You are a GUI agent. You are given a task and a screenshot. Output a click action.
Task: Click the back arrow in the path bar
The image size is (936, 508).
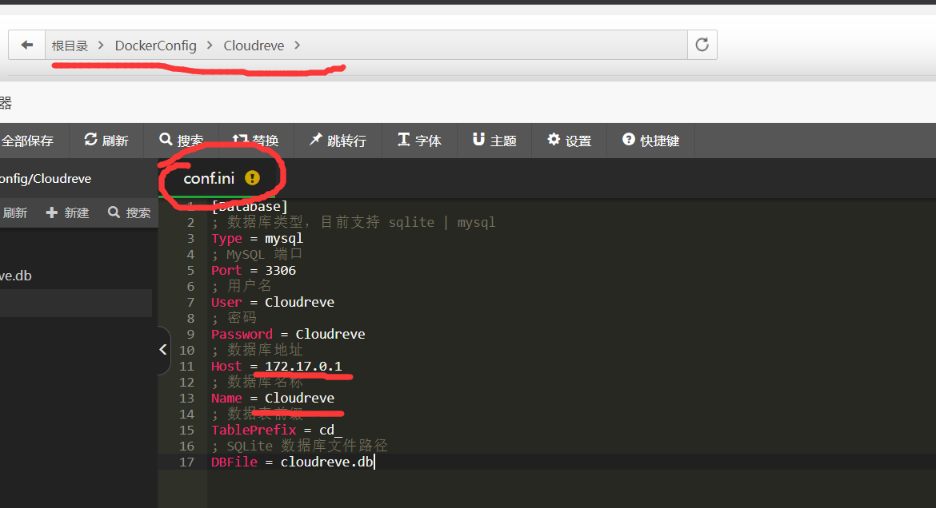tap(27, 45)
